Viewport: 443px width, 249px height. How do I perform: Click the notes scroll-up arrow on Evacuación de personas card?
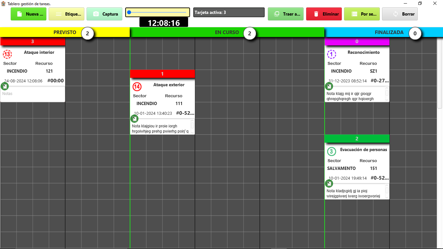tap(387, 186)
